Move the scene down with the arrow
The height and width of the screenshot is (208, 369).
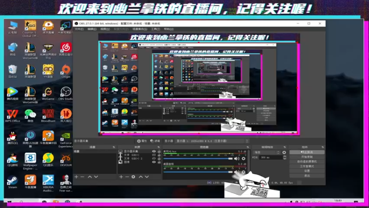96,177
